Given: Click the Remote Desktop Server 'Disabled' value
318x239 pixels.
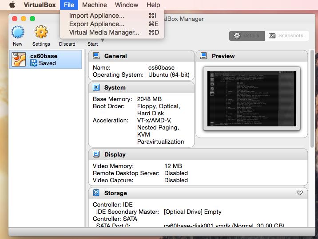Looking at the screenshot, I should tap(176, 173).
